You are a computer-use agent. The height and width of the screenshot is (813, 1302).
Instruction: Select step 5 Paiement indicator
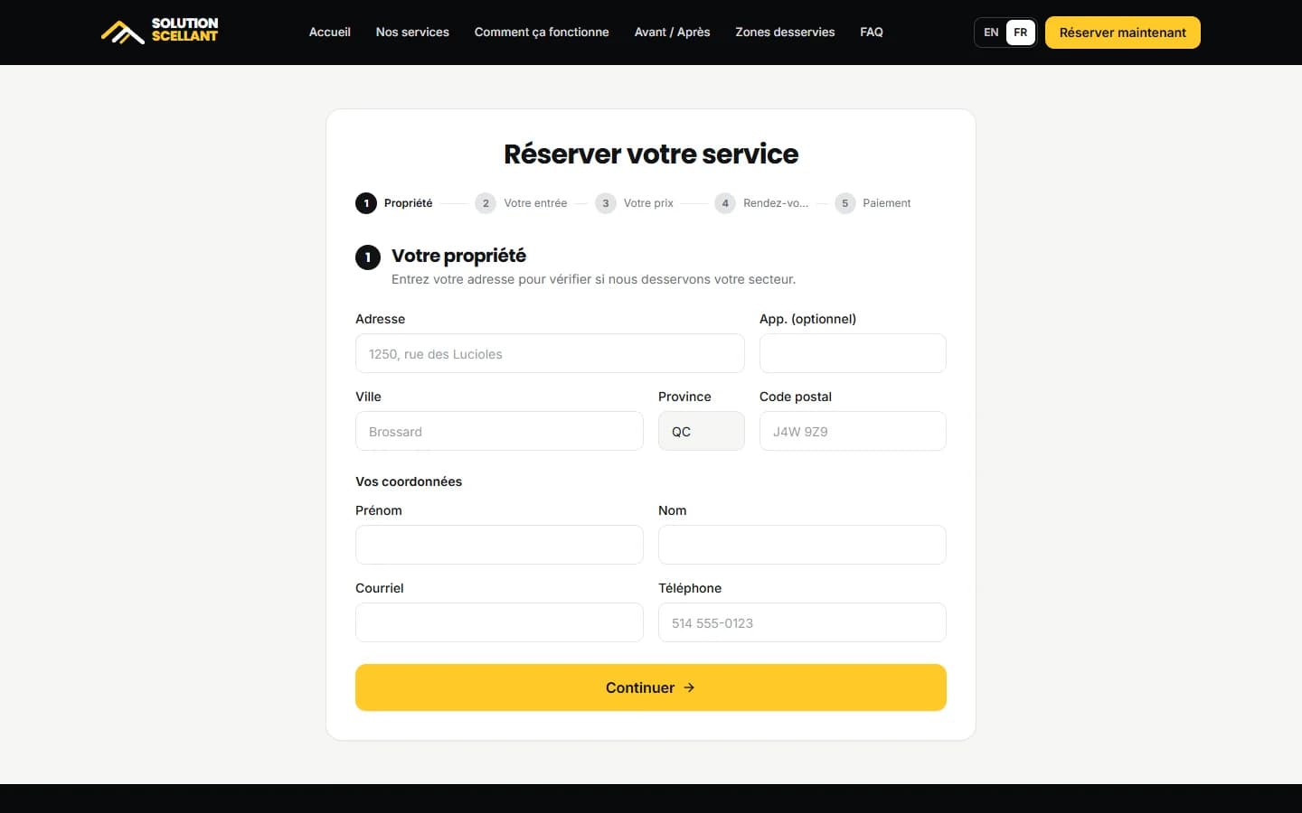(x=873, y=203)
